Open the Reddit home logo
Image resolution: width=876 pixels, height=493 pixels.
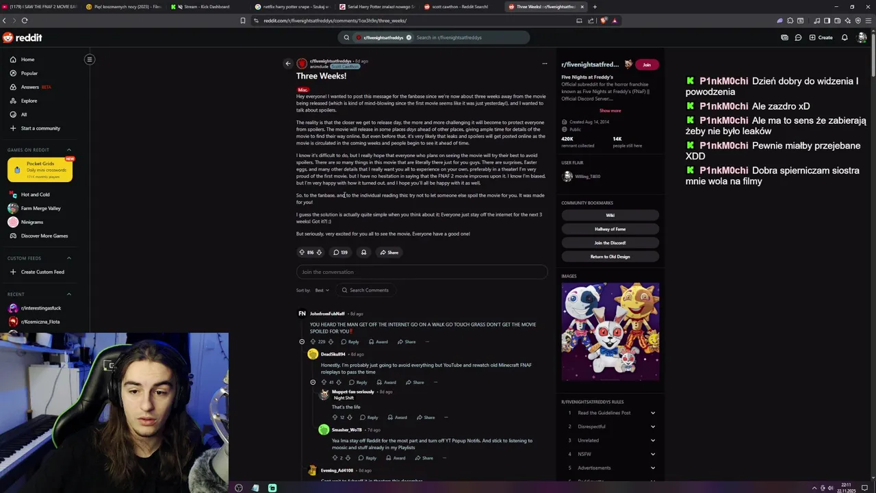pos(22,38)
